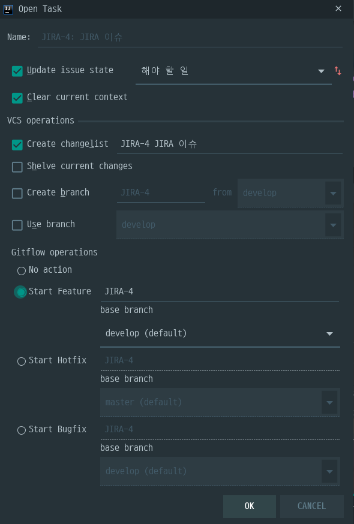Enable the Use branch checkbox
This screenshot has height=524, width=354.
tap(17, 225)
